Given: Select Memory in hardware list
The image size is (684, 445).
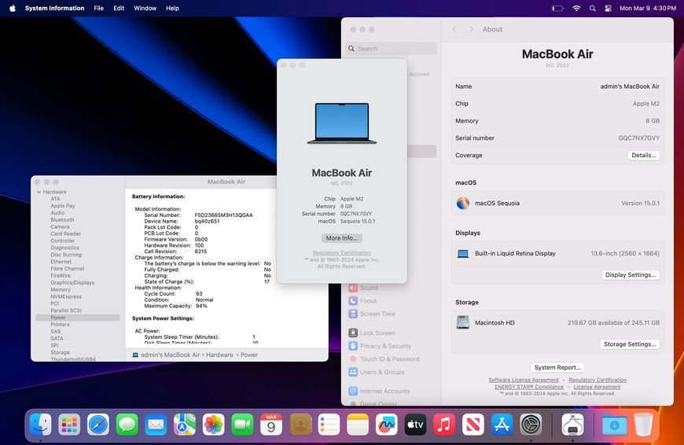Looking at the screenshot, I should pyautogui.click(x=61, y=289).
